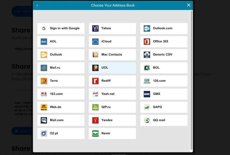The image size is (230, 155).
Task: Click the 'Office 365' label
Action: (161, 41)
